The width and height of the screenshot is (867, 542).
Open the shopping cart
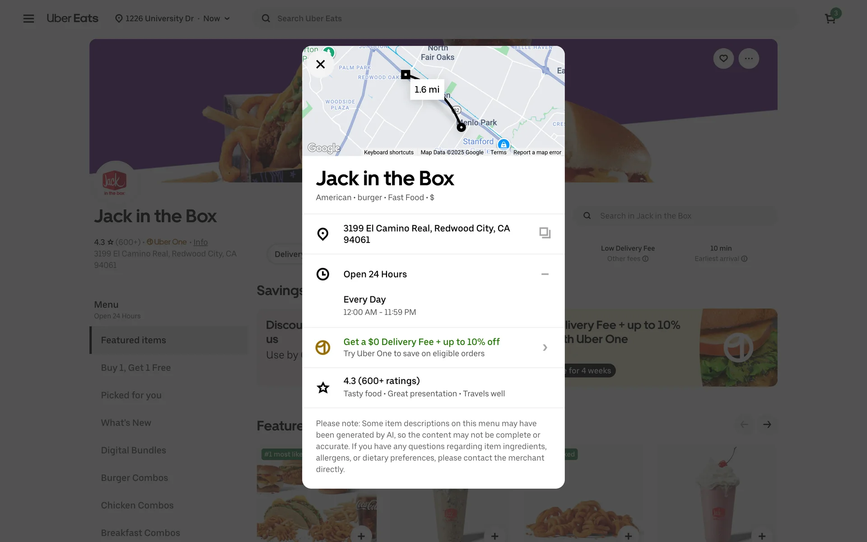[x=830, y=19]
